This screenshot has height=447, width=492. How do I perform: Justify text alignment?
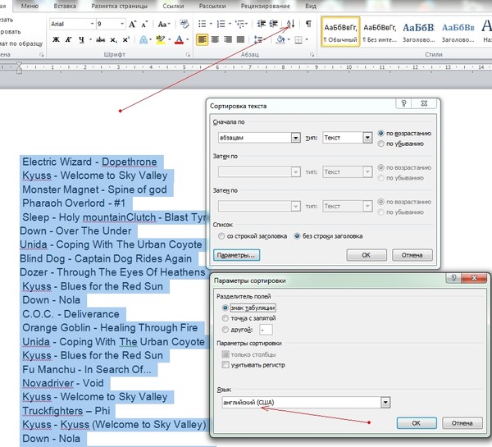point(240,39)
